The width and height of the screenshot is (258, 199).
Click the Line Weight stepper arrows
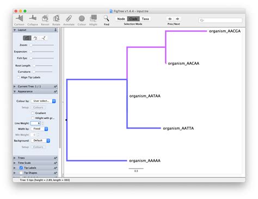(43, 123)
